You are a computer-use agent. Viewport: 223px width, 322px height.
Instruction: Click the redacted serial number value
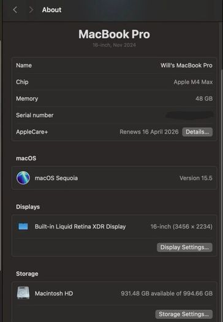pos(189,115)
